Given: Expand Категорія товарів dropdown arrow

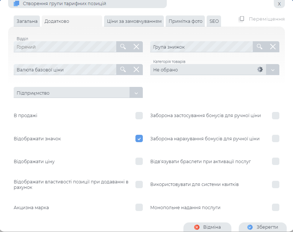Looking at the screenshot, I should click(x=273, y=70).
